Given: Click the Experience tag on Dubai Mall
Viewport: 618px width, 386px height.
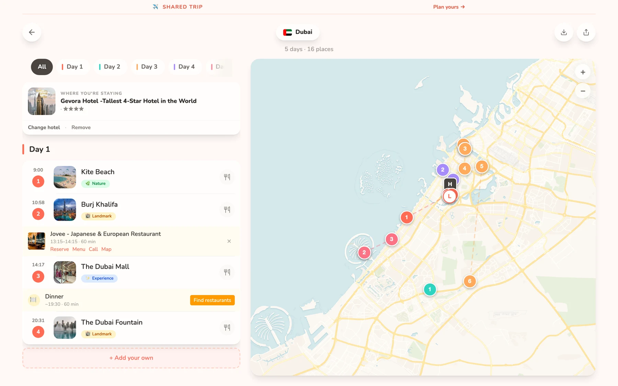Looking at the screenshot, I should pyautogui.click(x=99, y=278).
